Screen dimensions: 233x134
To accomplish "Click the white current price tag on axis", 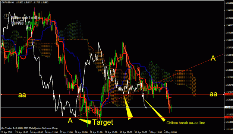I will coord(229,107).
